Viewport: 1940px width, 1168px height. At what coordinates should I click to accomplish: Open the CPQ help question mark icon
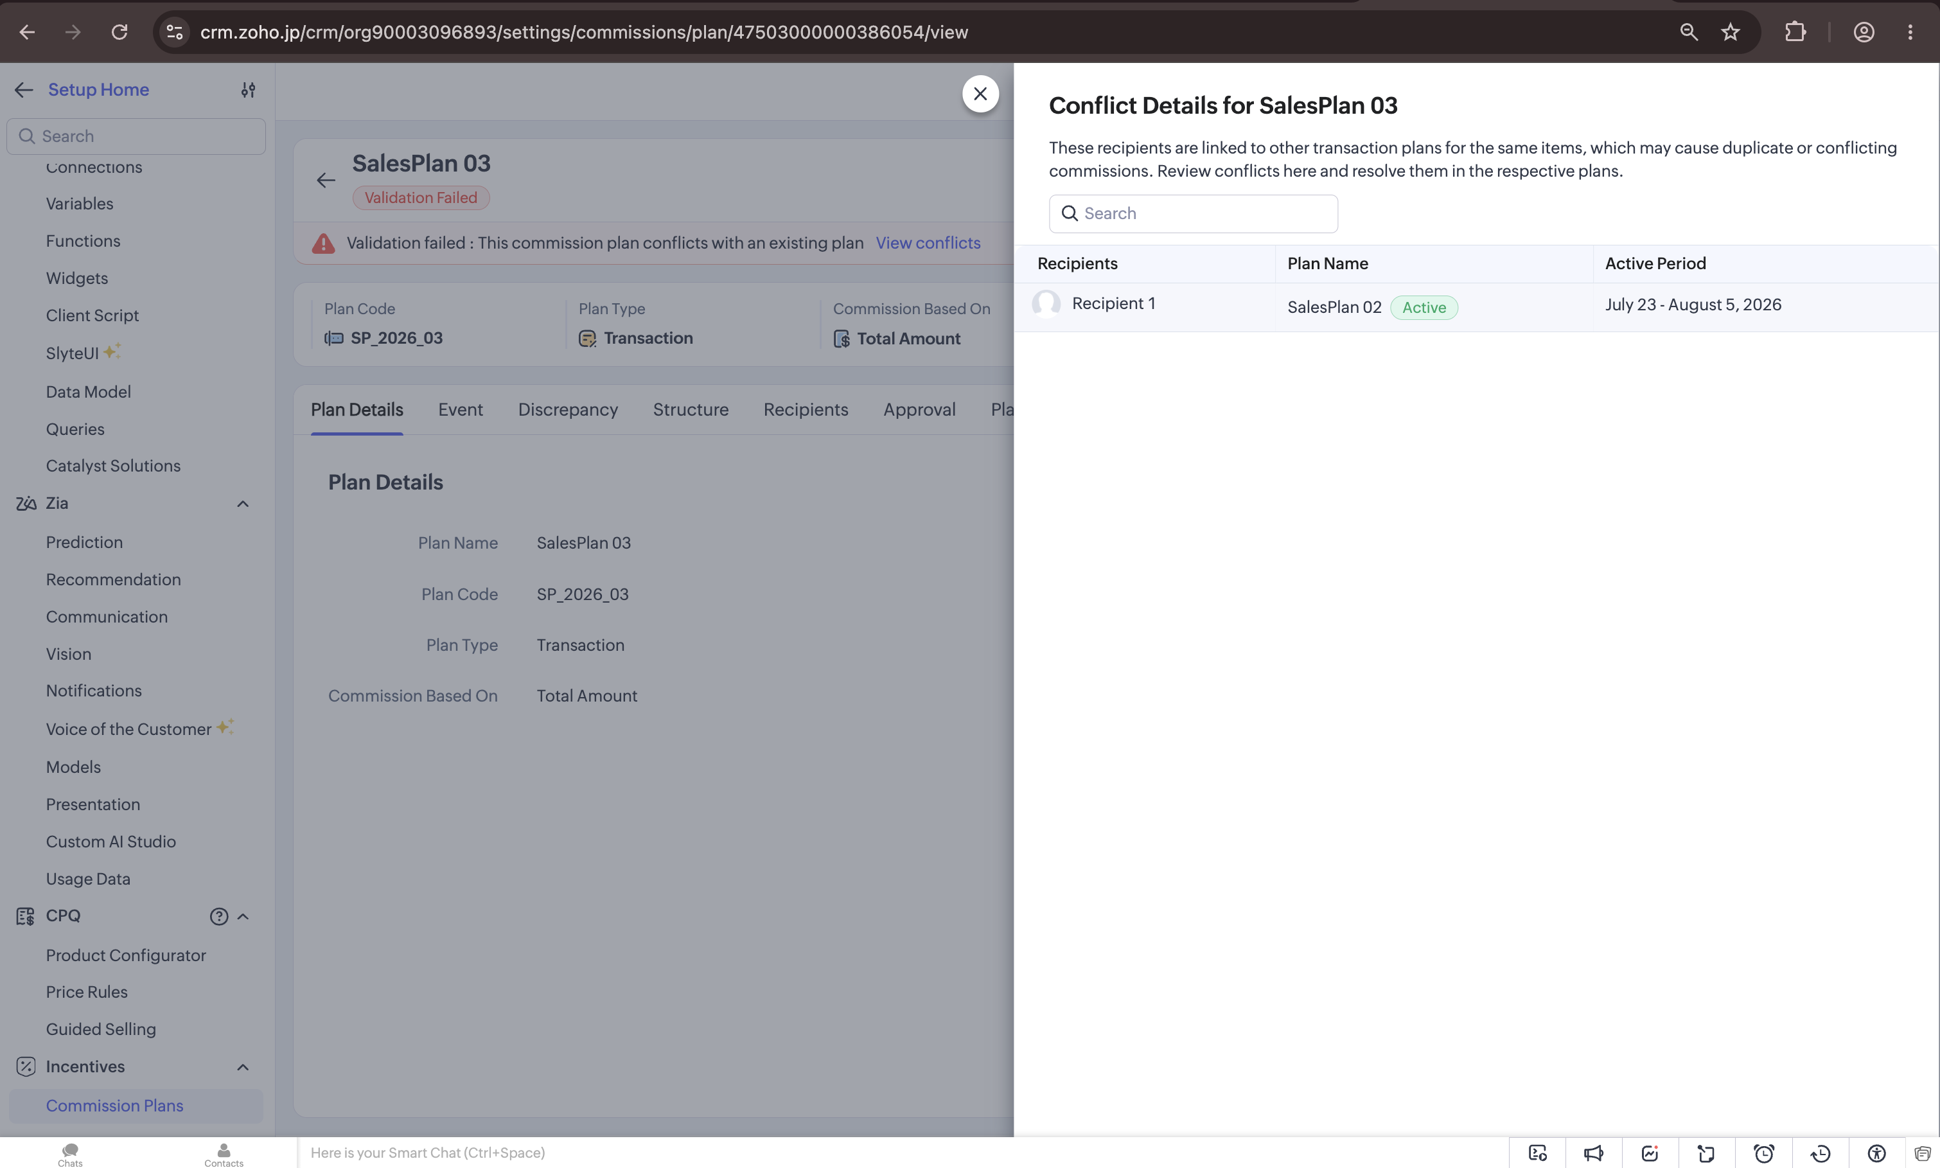coord(218,916)
